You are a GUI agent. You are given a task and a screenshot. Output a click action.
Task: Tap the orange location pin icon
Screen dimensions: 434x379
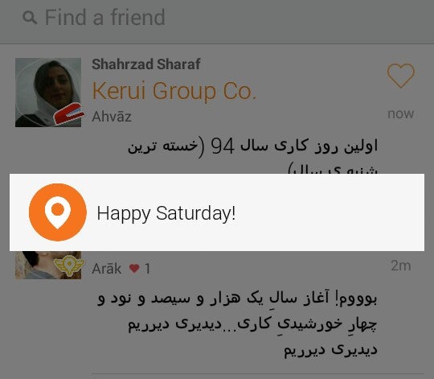click(x=58, y=212)
